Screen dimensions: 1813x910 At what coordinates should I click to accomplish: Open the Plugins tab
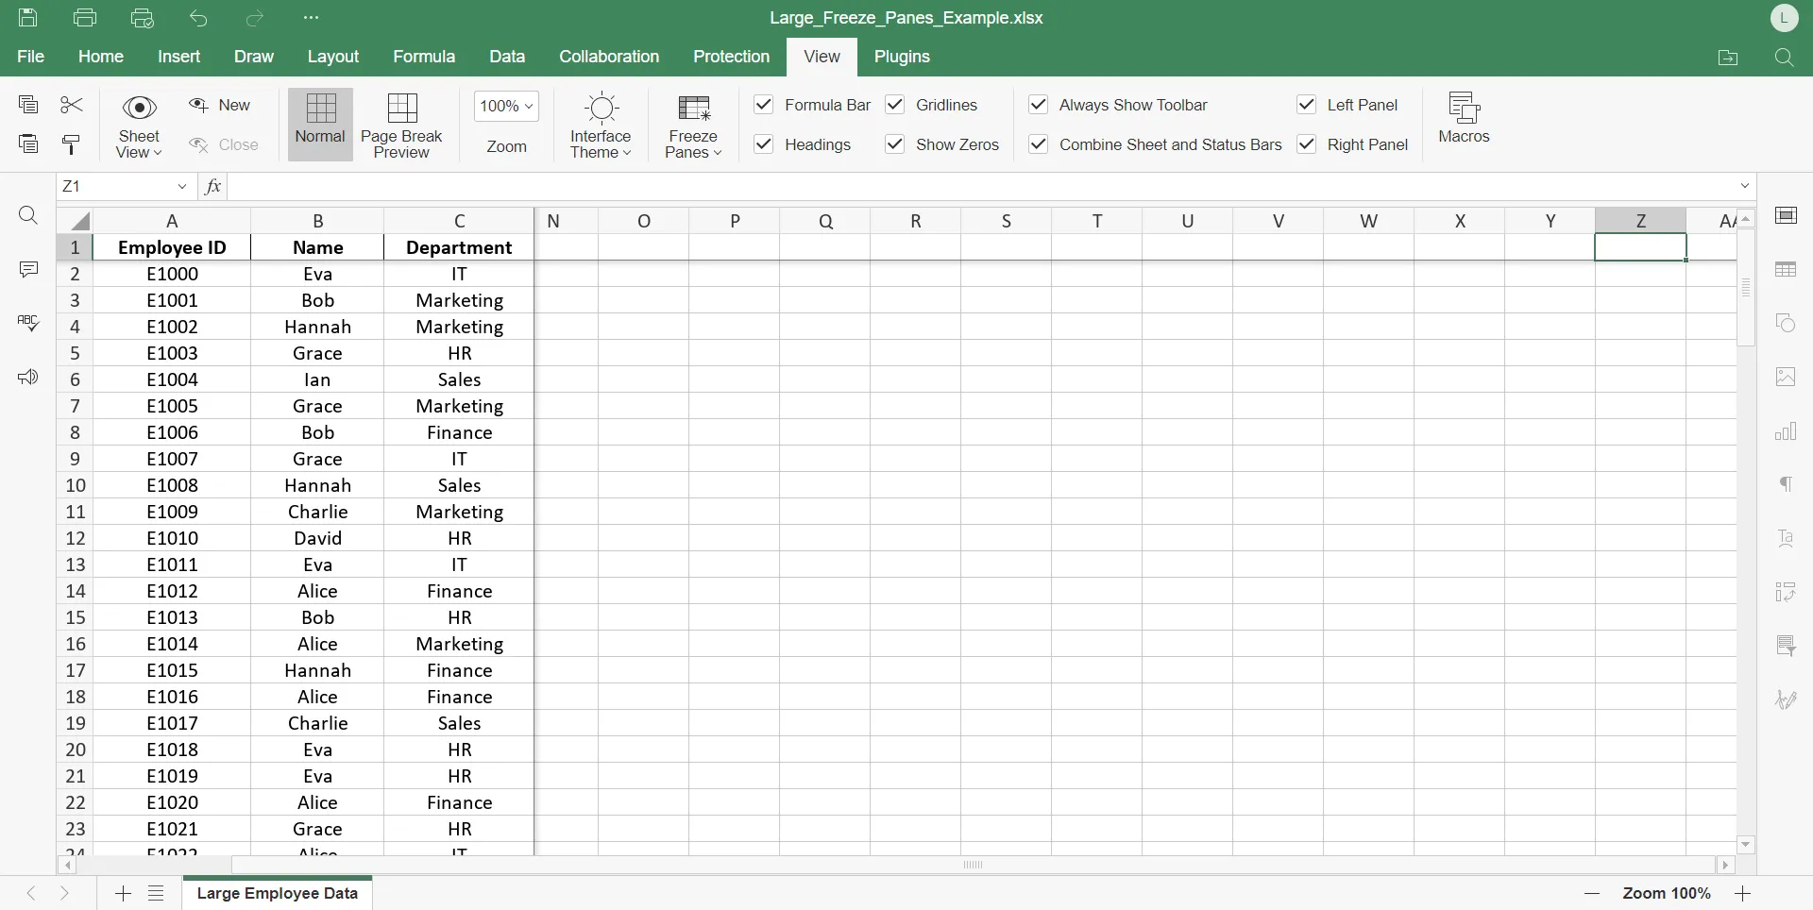(x=901, y=57)
